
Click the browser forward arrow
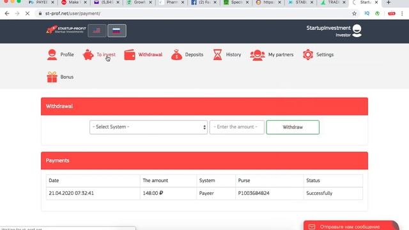point(17,13)
